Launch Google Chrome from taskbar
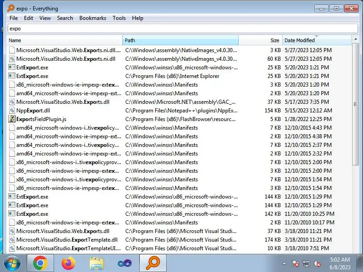 [40, 263]
